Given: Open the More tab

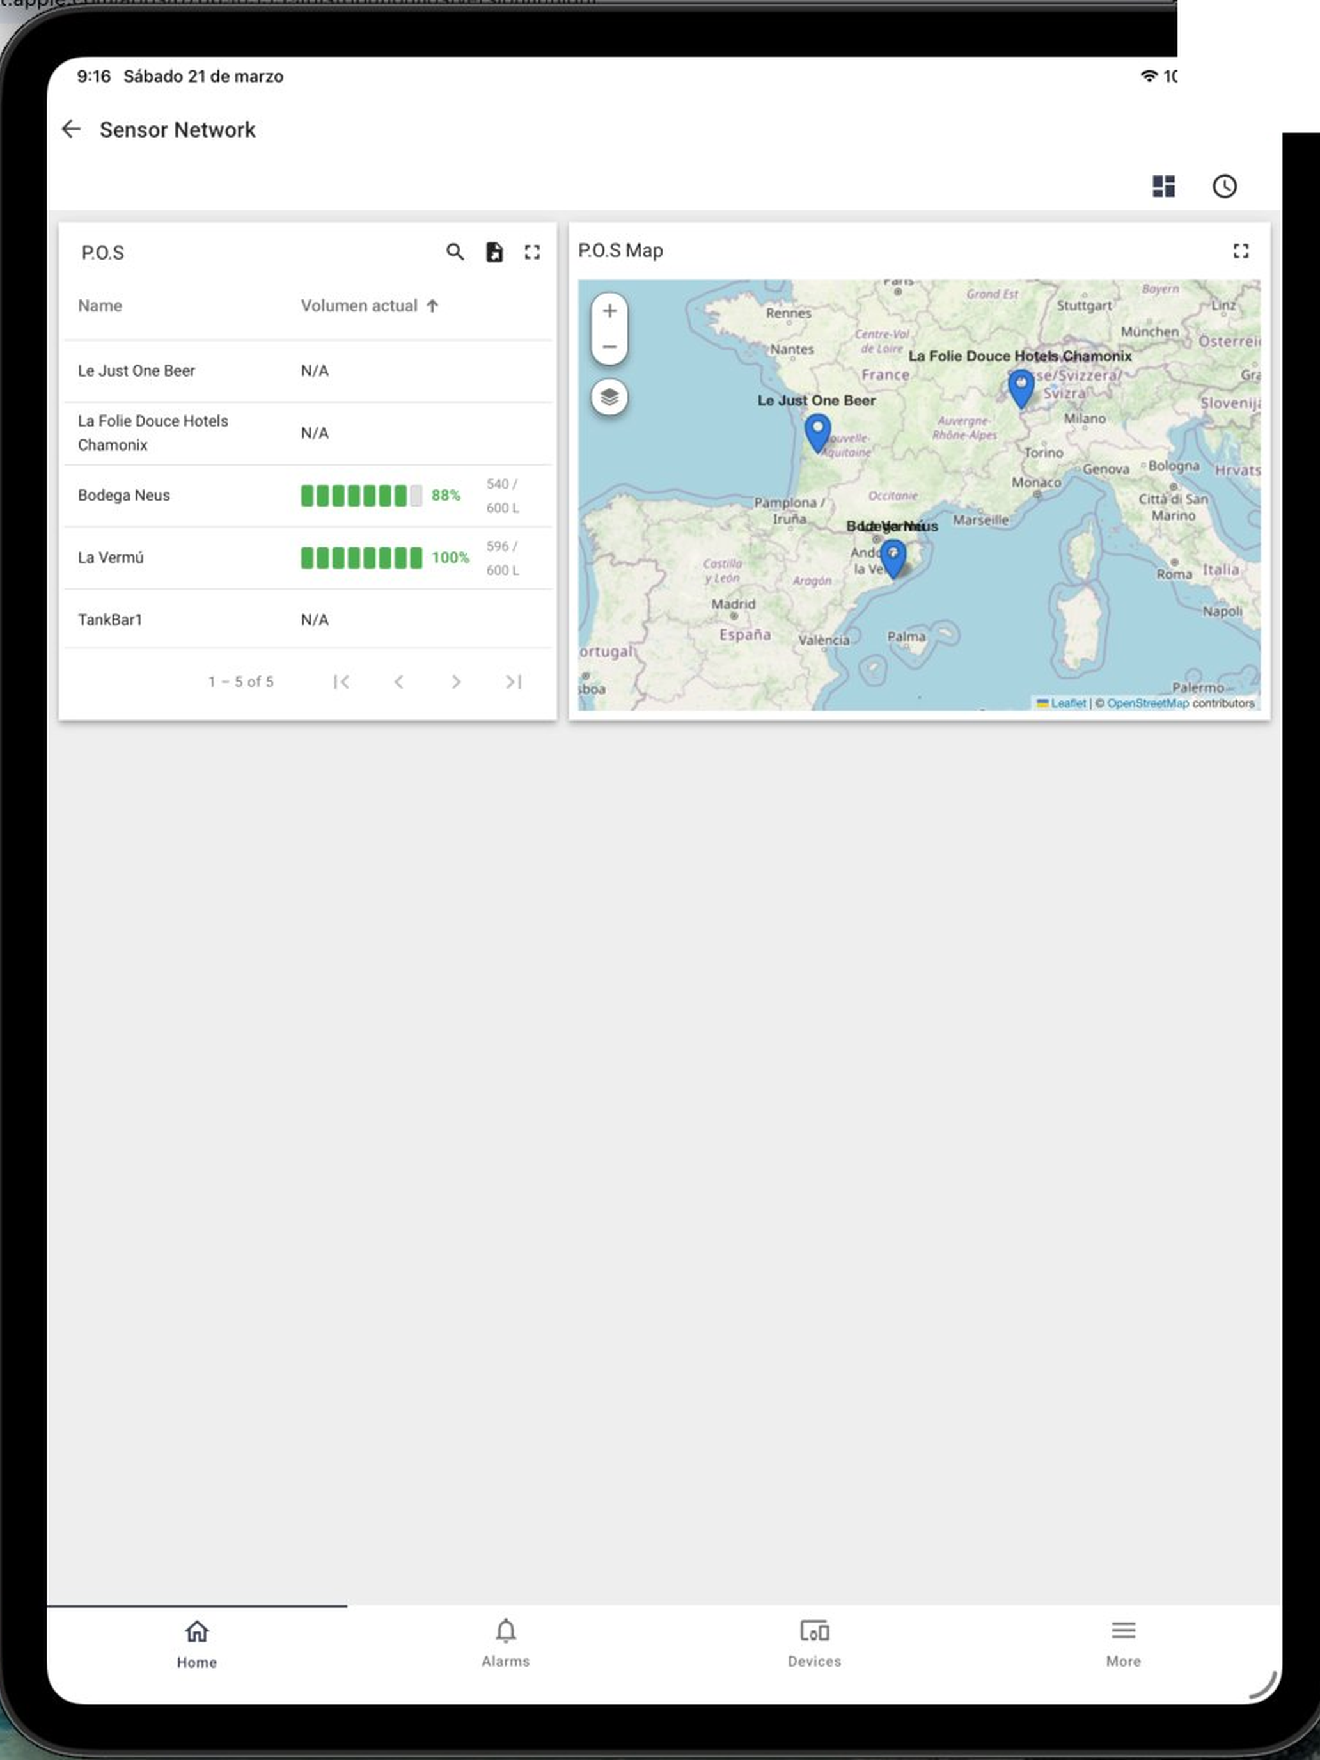Looking at the screenshot, I should point(1122,1645).
